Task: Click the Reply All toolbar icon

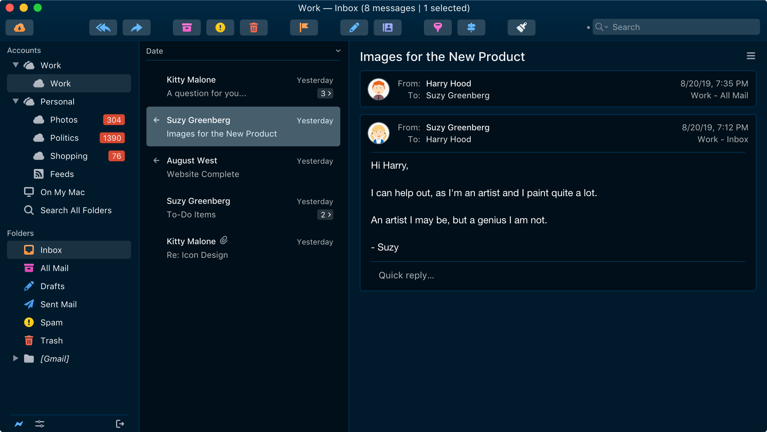Action: point(103,28)
